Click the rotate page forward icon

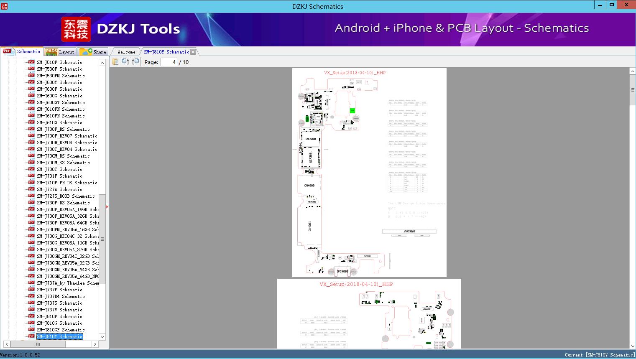pyautogui.click(x=125, y=62)
